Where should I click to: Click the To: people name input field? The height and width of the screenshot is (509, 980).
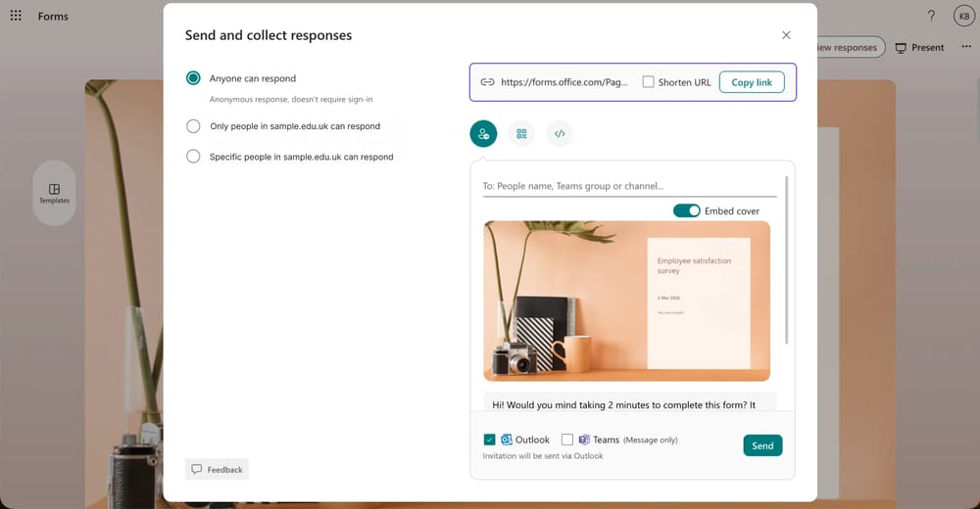pyautogui.click(x=627, y=186)
